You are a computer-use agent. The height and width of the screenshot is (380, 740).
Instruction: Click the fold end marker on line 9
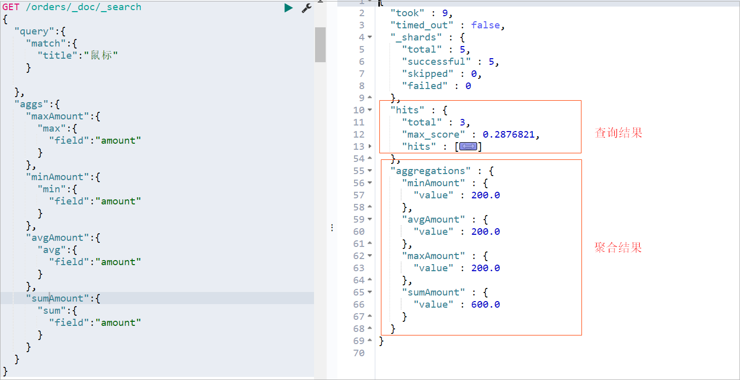click(370, 98)
